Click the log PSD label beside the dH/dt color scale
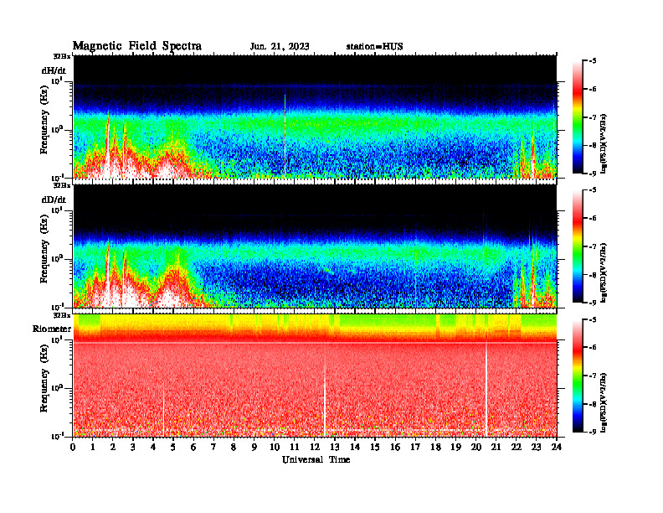Screen dimensions: 663x513 (x=604, y=144)
